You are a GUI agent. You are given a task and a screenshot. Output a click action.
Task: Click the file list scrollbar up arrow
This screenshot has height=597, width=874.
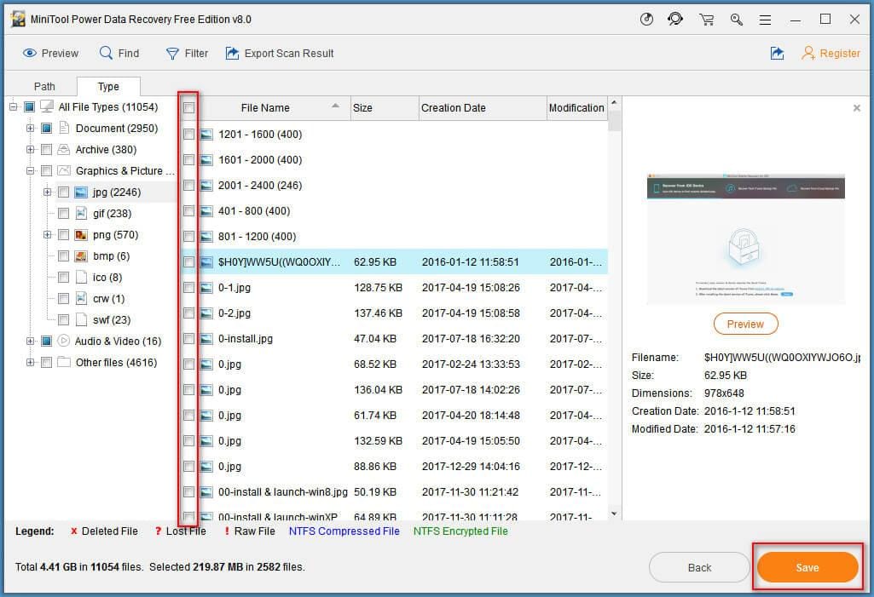pyautogui.click(x=614, y=103)
